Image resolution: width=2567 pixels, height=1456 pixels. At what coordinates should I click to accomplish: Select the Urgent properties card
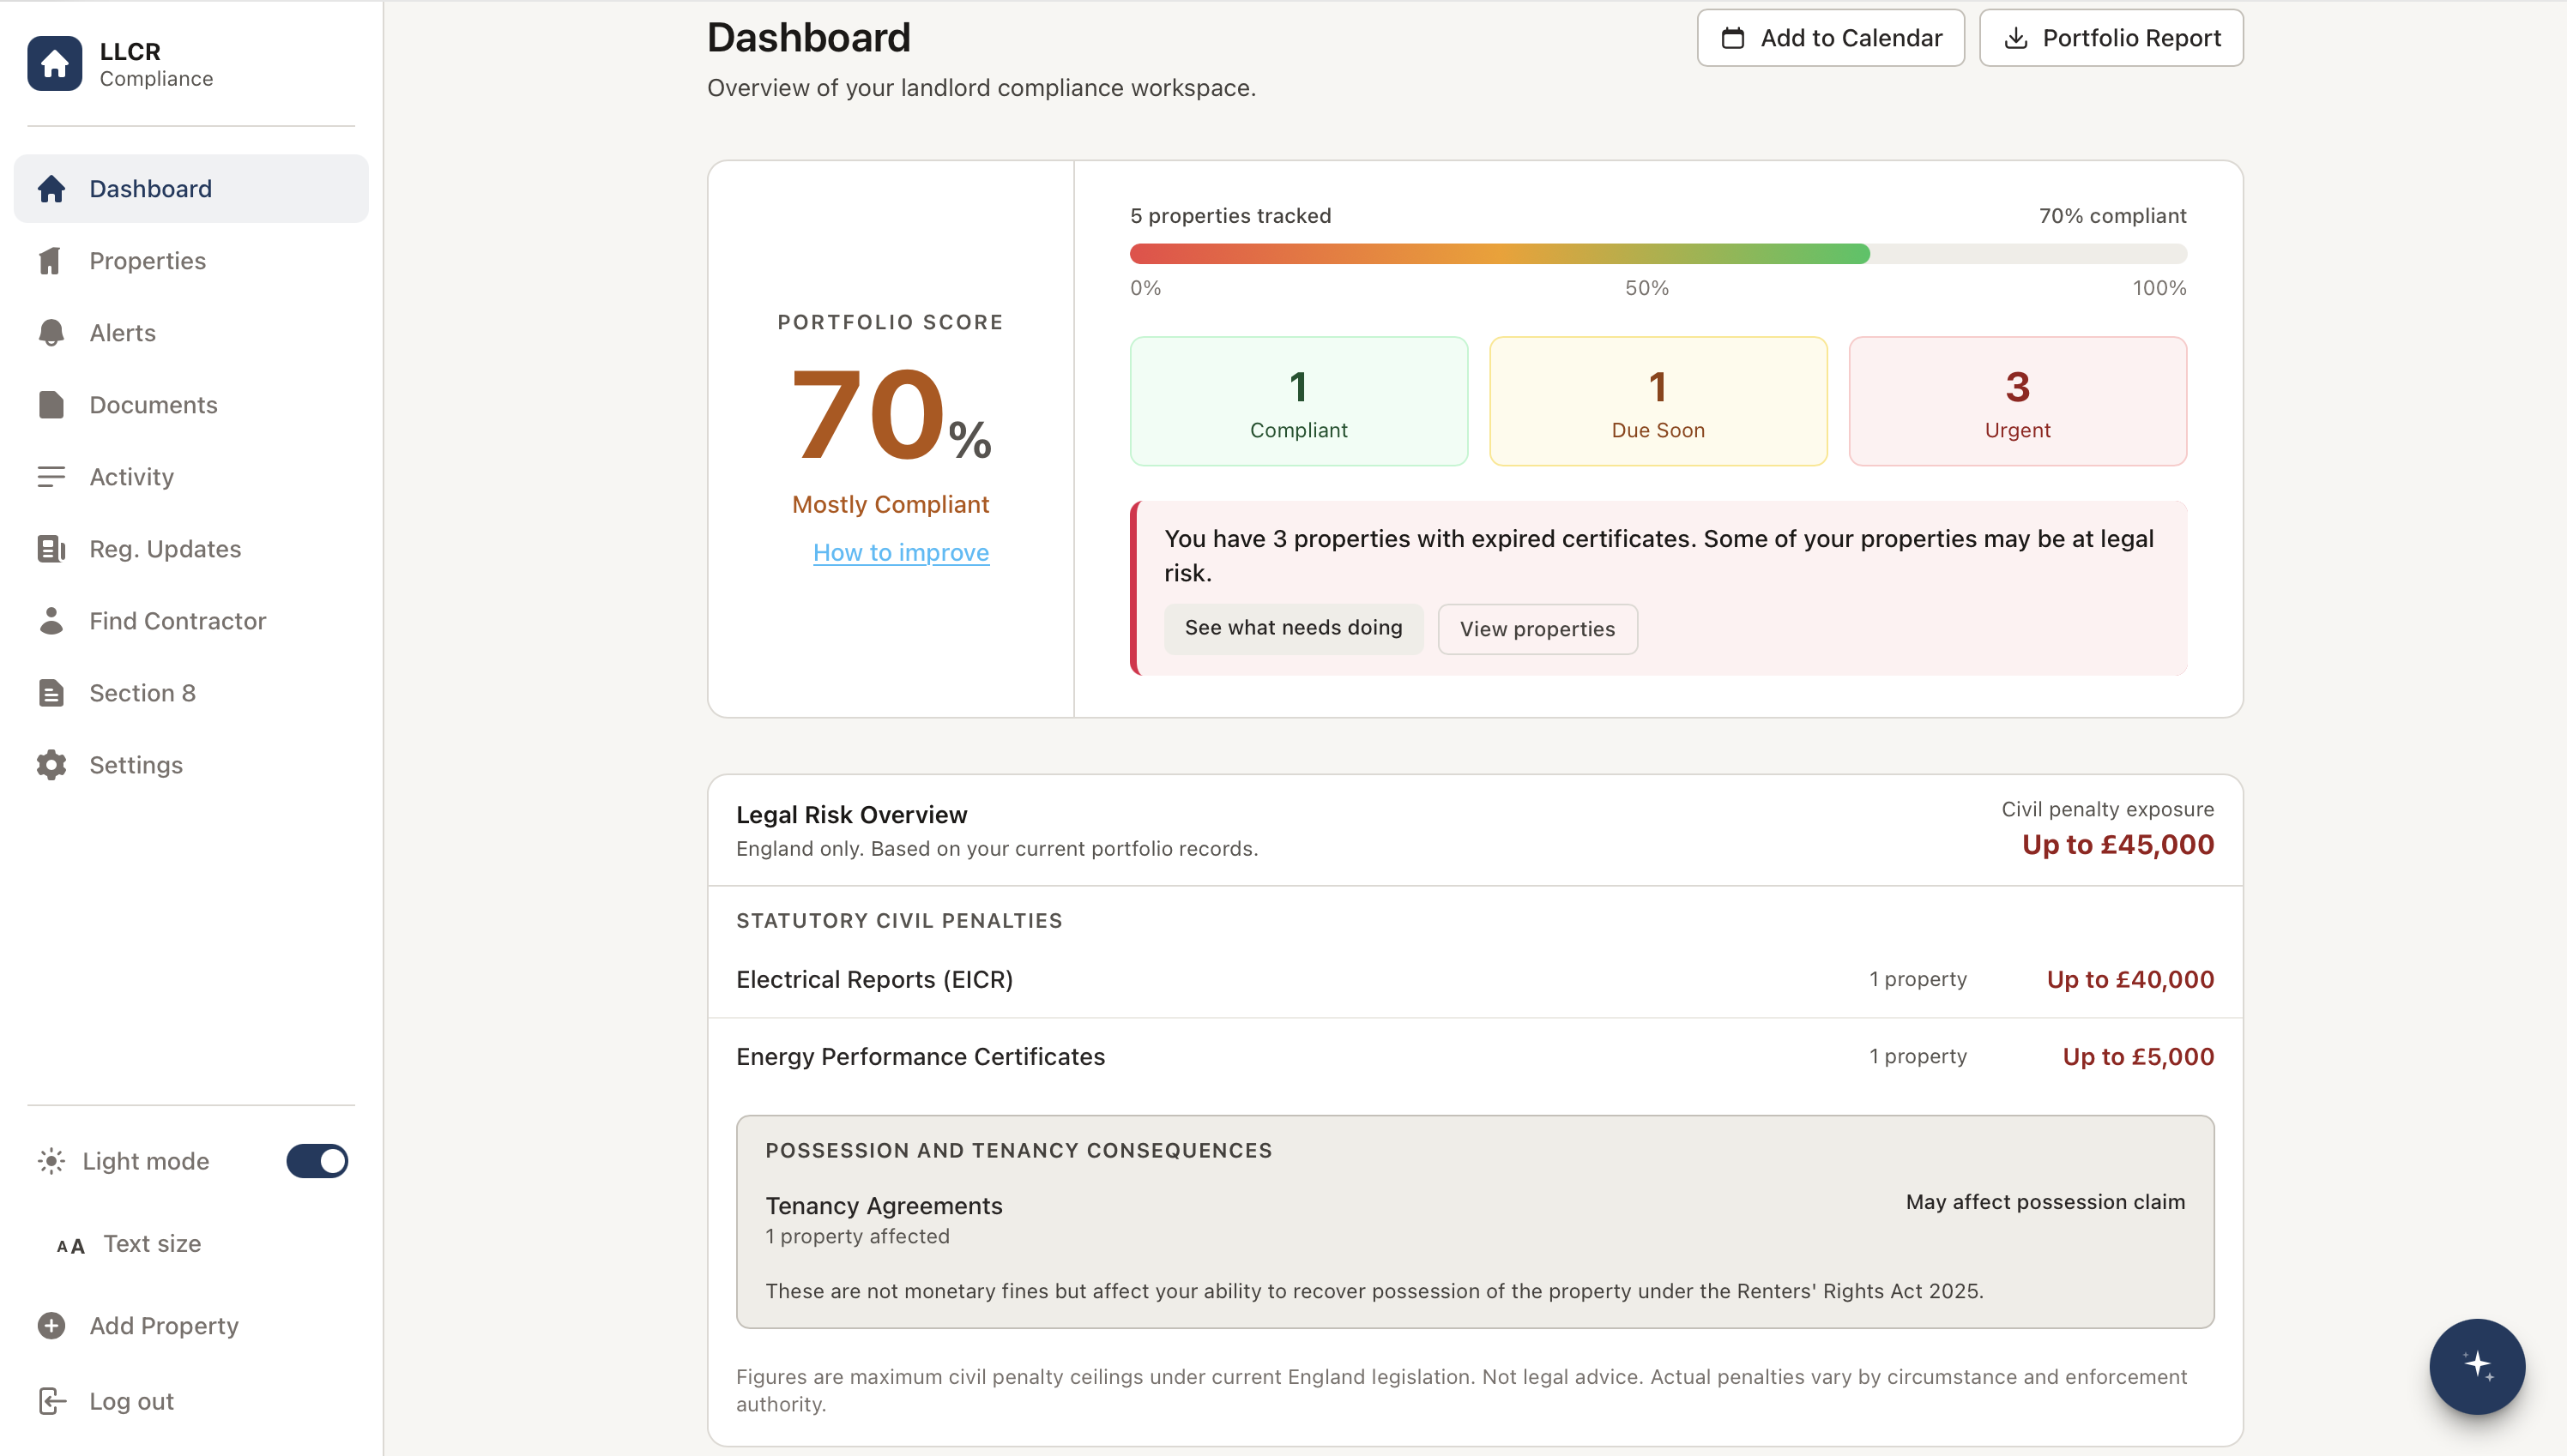click(2017, 401)
